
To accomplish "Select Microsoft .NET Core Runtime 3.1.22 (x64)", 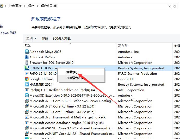I will pyautogui.click(x=62, y=106).
